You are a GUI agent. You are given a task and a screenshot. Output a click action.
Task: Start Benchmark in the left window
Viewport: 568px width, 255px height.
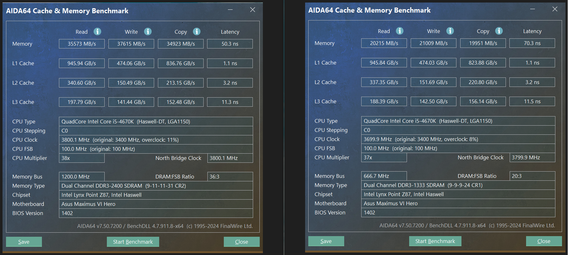(133, 242)
